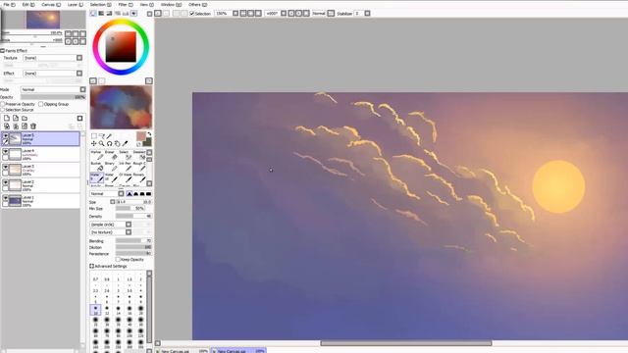Open the Canvas menu
Image resolution: width=628 pixels, height=353 pixels.
click(x=51, y=4)
